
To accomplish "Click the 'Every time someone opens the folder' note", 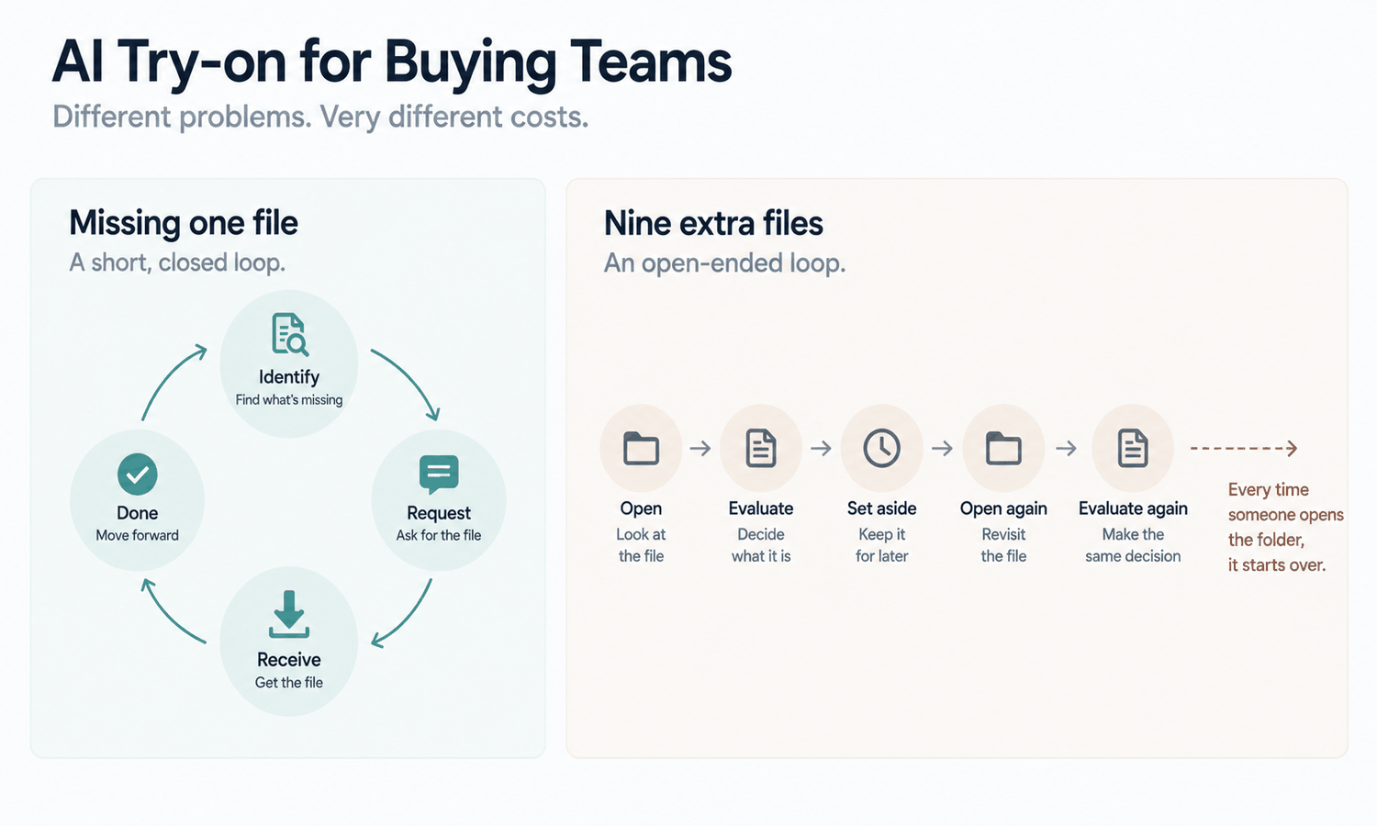I will [x=1285, y=528].
